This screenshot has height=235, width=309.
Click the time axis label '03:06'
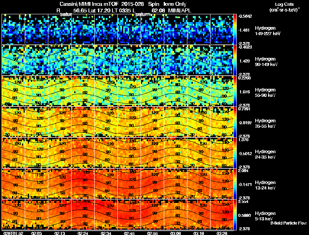(x=175, y=233)
